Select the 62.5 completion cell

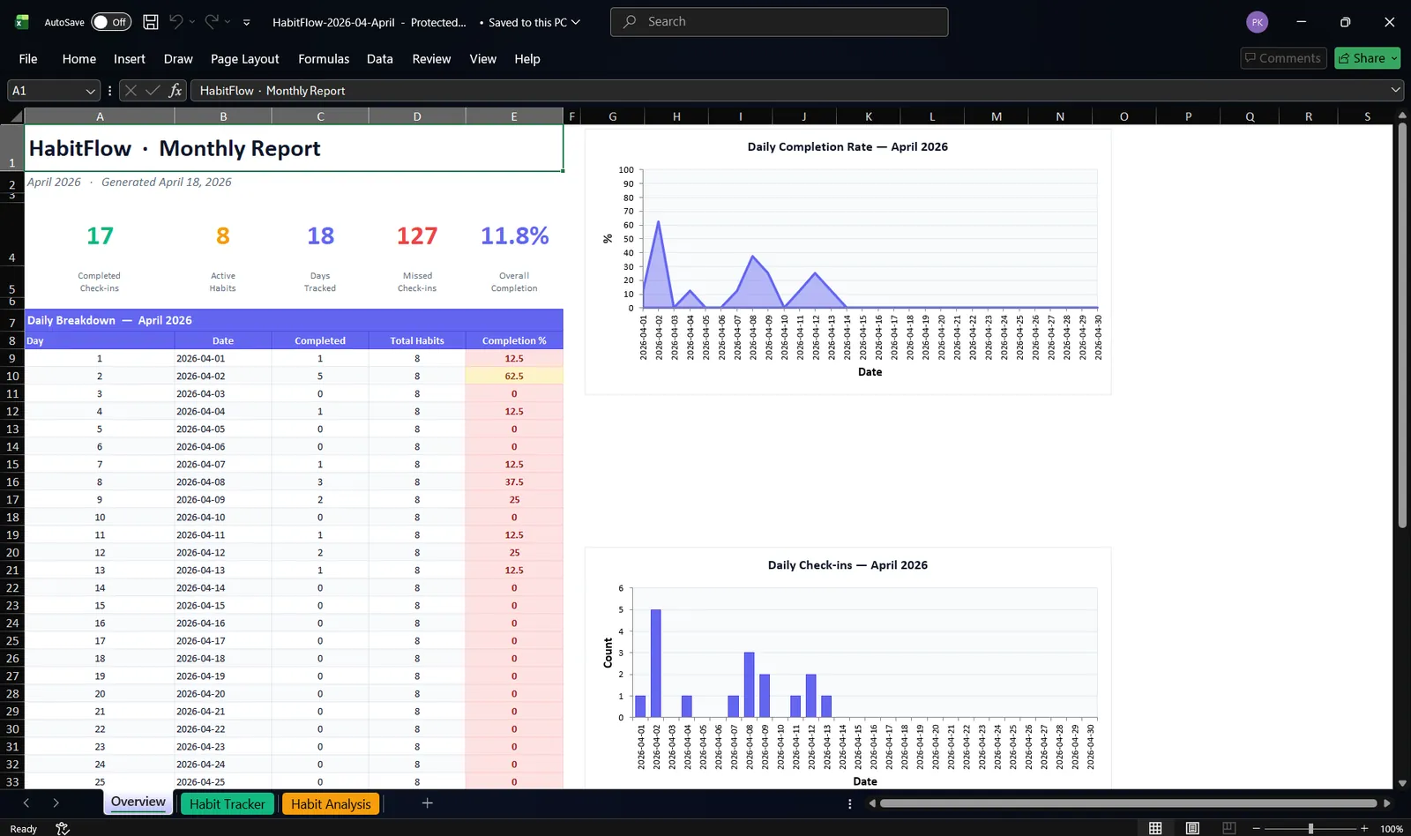click(514, 376)
